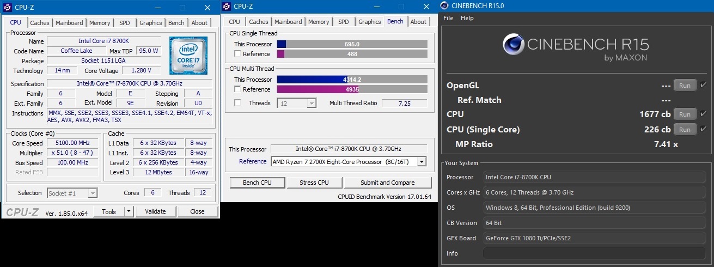Viewport: 714px width, 267px height.
Task: Click the Multiplier value x 51.0 (8 - 47)
Action: [x=74, y=153]
